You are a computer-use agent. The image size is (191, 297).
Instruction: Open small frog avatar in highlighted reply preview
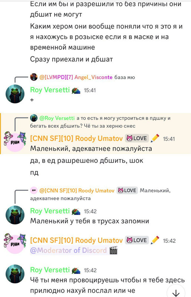(x=34, y=118)
